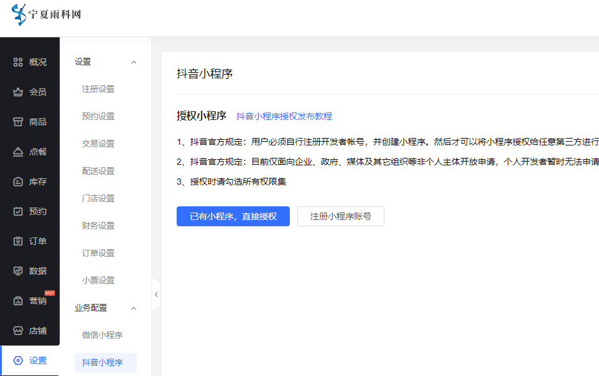The height and width of the screenshot is (376, 599).
Task: Open 微信小程序 under 业务配置
Action: (103, 335)
